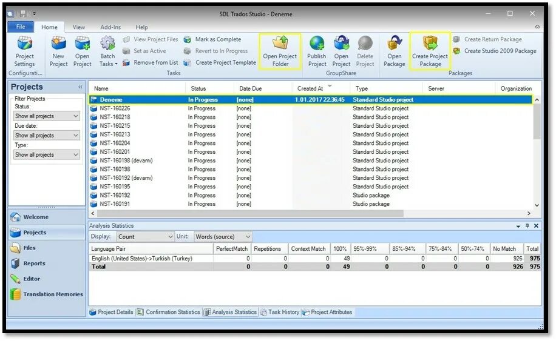
Task: Click Remove from List
Action: click(151, 62)
